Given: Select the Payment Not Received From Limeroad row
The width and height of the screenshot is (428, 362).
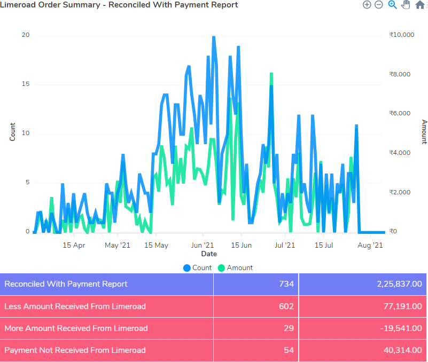Looking at the screenshot, I should 213,350.
